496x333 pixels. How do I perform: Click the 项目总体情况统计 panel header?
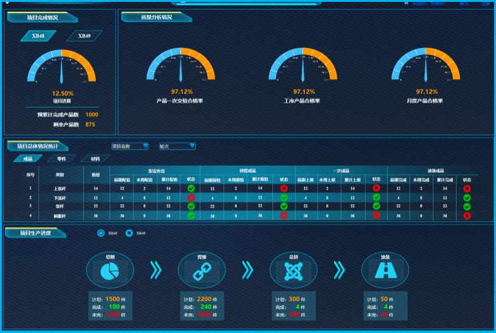point(38,146)
